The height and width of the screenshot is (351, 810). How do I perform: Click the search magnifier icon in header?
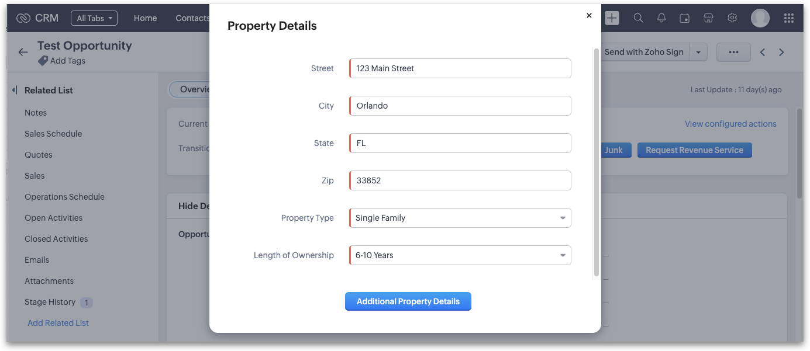click(x=638, y=18)
